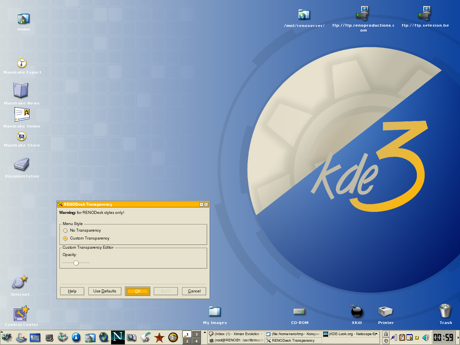Launch the desktop access icon in panel

21,337
